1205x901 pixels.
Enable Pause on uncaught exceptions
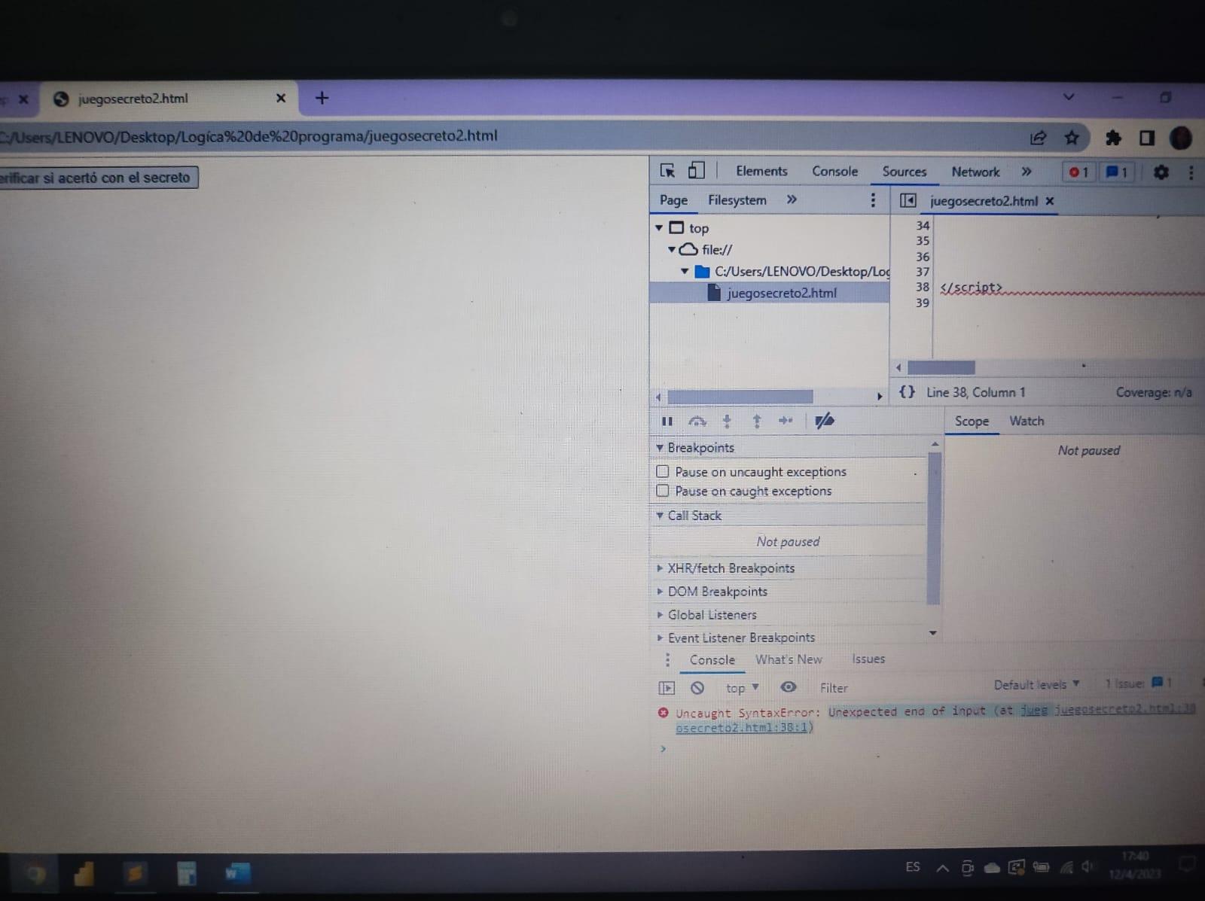(x=663, y=471)
